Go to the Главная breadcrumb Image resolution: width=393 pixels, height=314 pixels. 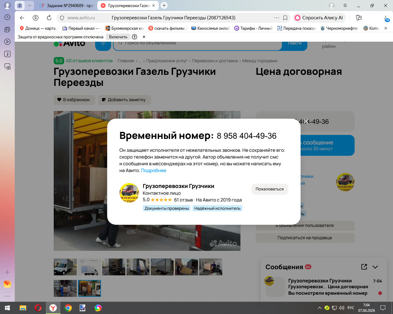click(x=126, y=61)
